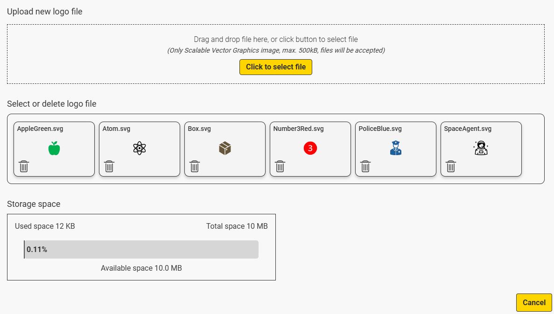554x314 pixels.
Task: Click the PoliceBlue.svg file name label
Action: tap(380, 129)
